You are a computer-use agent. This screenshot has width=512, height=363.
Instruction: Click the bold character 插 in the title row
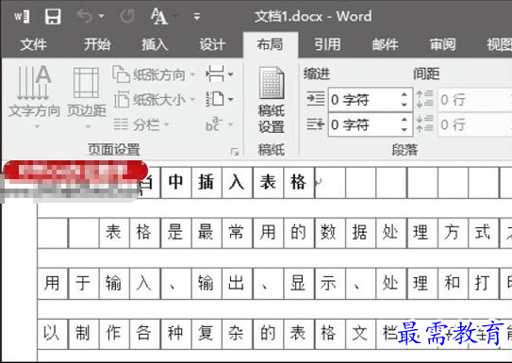coord(206,182)
